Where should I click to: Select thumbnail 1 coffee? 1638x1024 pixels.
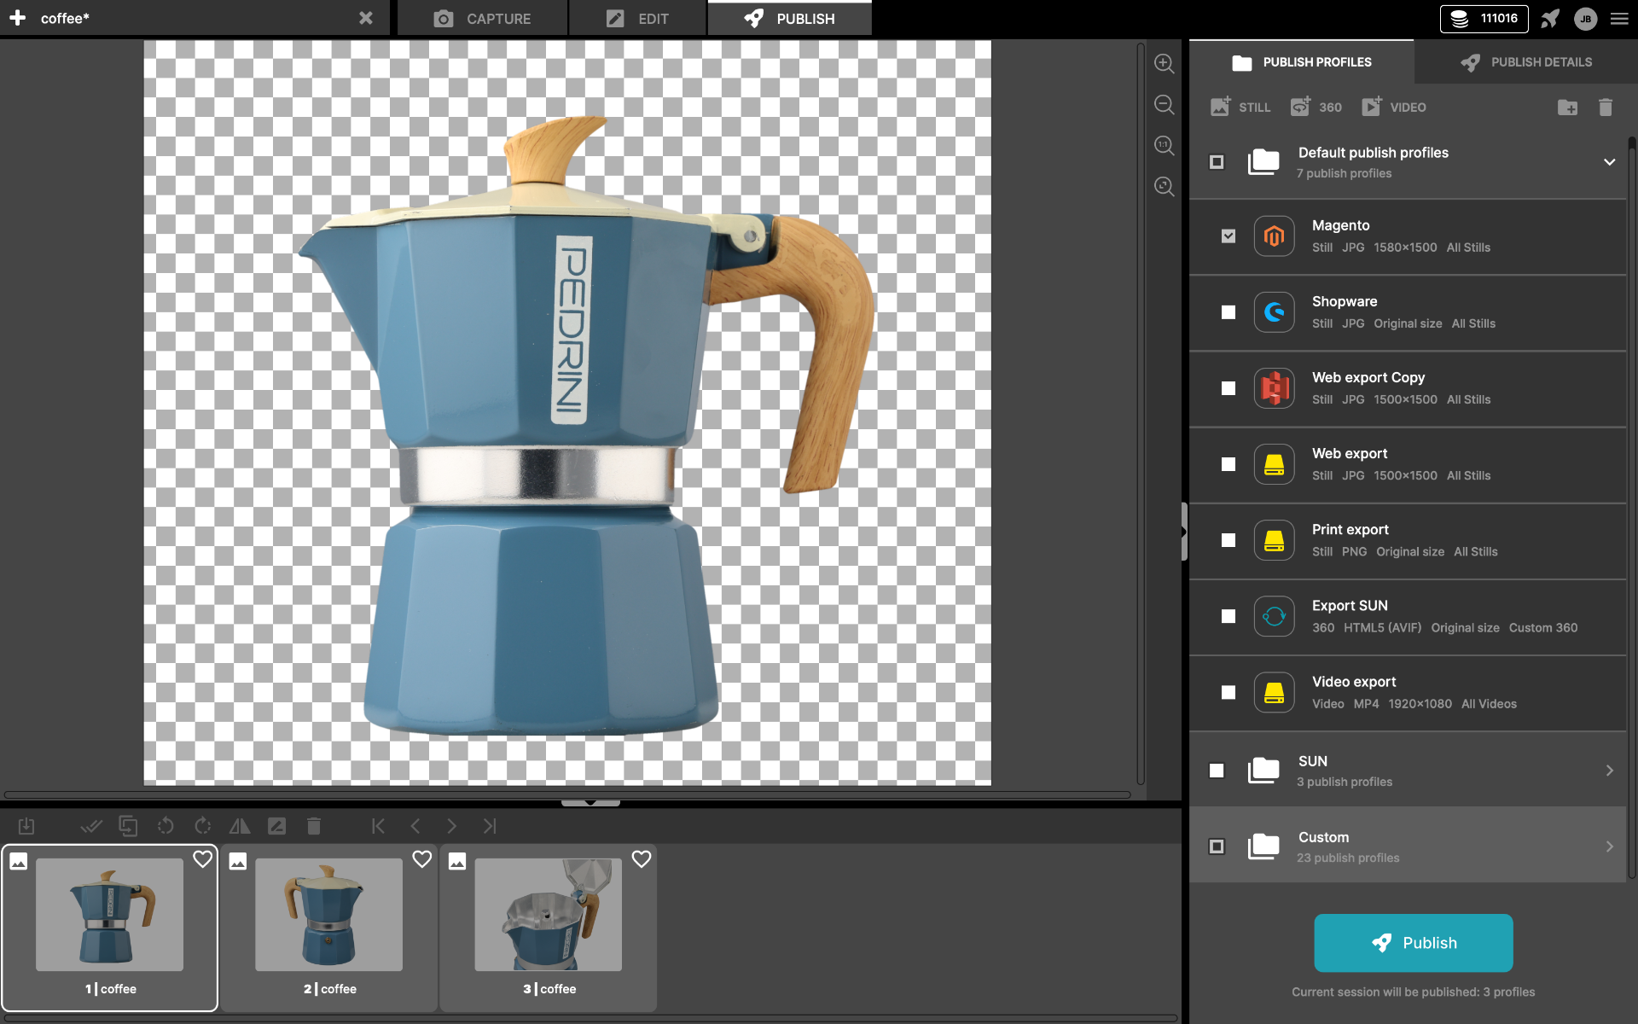tap(109, 928)
